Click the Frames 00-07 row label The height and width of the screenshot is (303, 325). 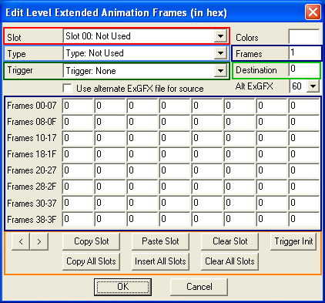[32, 106]
